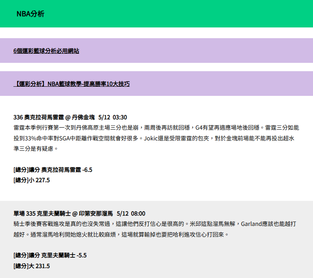Select the 大 231.5 total pick line
Image resolution: width=313 pixels, height=278 pixels.
click(x=31, y=266)
